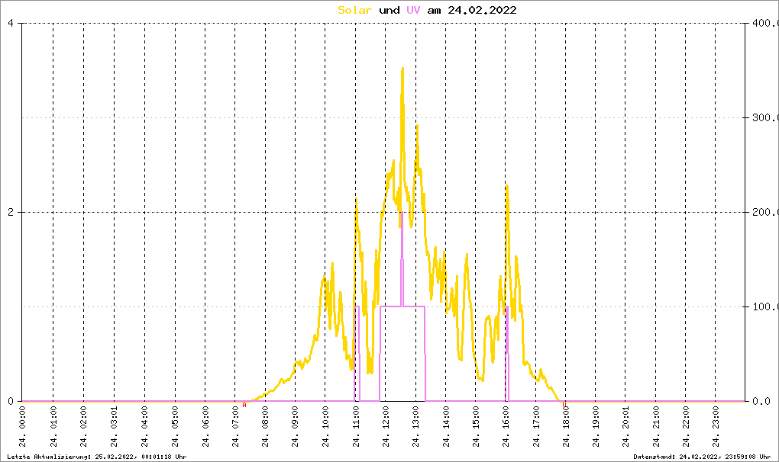Image resolution: width=779 pixels, height=462 pixels.
Task: Click the time label '24. 08:00'
Action: [265, 426]
